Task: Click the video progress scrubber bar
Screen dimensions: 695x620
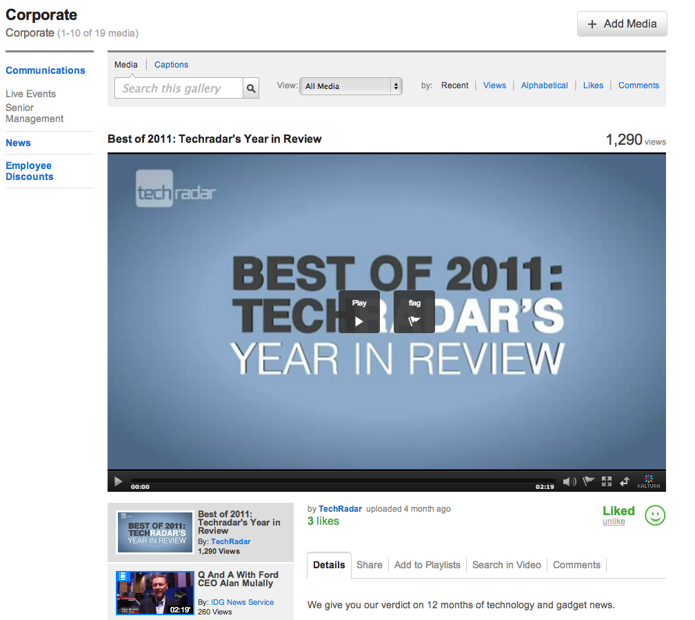Action: coord(343,481)
